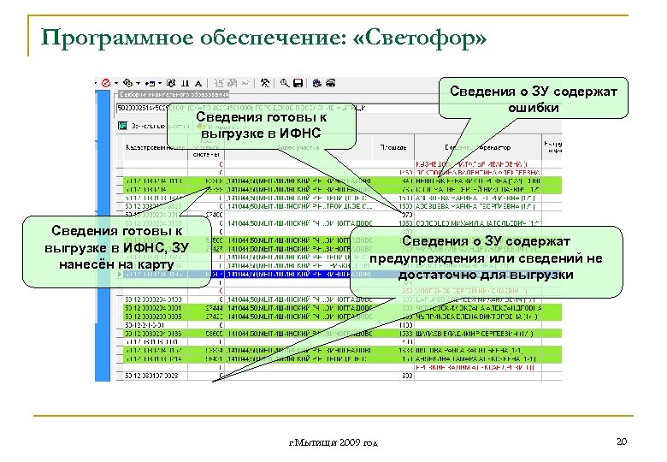Viewport: 667px width, 462px height.
Task: Click the tab icon beside Земельные участки
Action: coord(122,126)
